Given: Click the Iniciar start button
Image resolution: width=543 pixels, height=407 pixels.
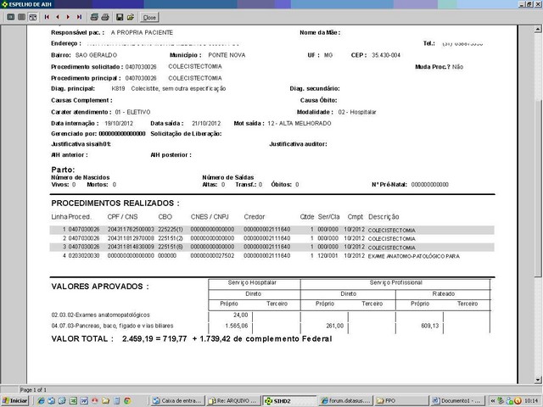Looking at the screenshot, I should coord(17,399).
